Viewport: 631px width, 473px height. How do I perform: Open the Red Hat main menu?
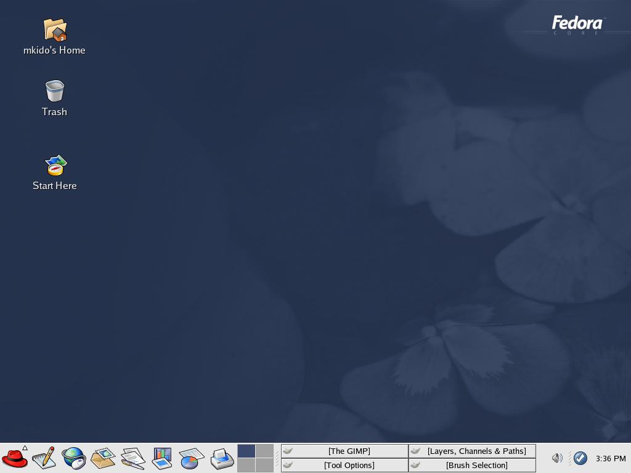click(15, 458)
